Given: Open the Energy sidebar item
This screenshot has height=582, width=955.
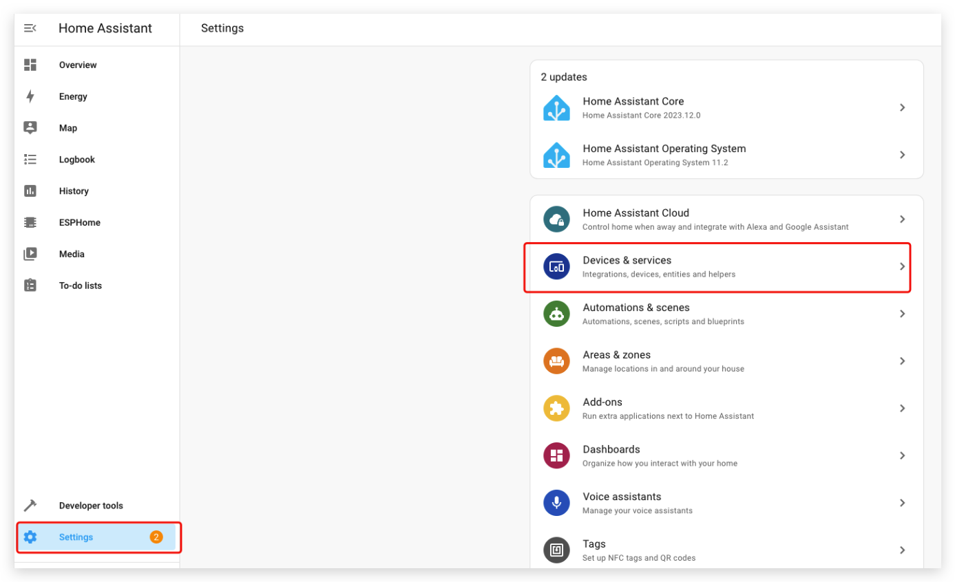Looking at the screenshot, I should [x=96, y=96].
